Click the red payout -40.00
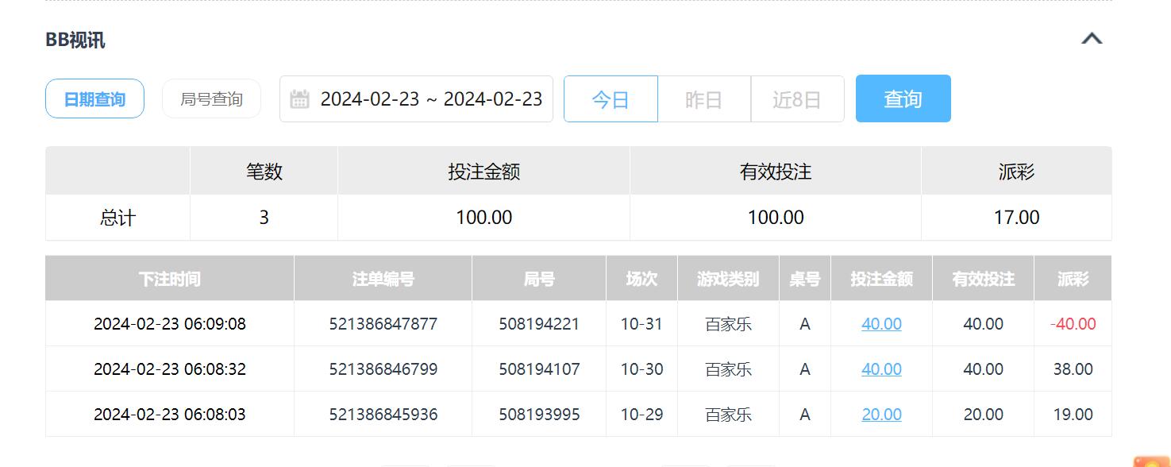 click(x=1073, y=324)
